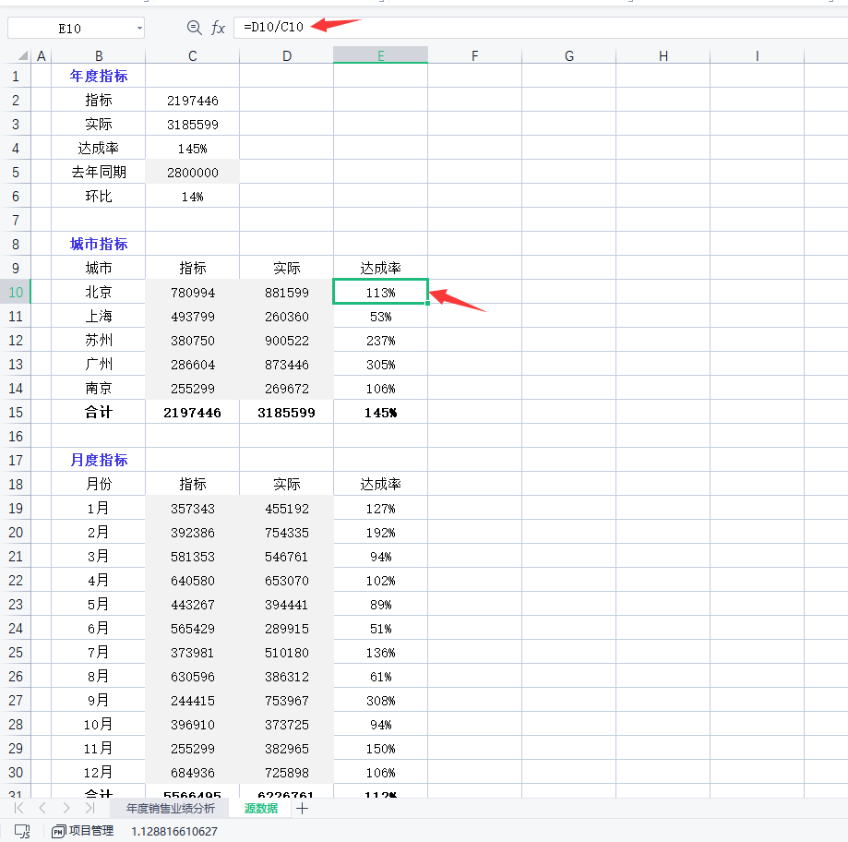This screenshot has width=848, height=842.
Task: Select column E header
Action: click(x=381, y=55)
